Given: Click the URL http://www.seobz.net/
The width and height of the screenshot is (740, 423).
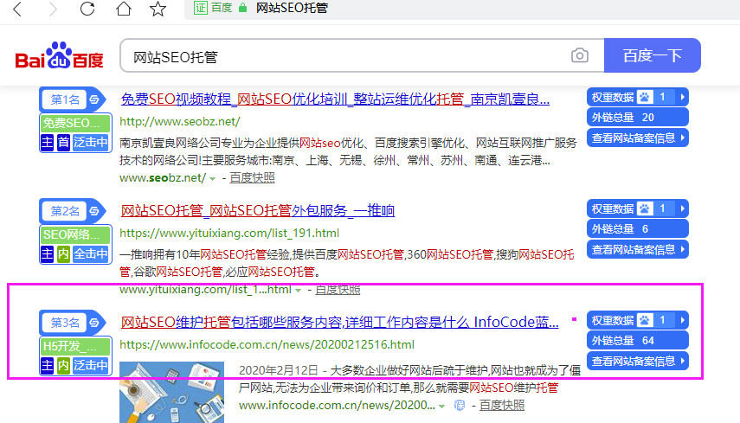Looking at the screenshot, I should point(180,122).
